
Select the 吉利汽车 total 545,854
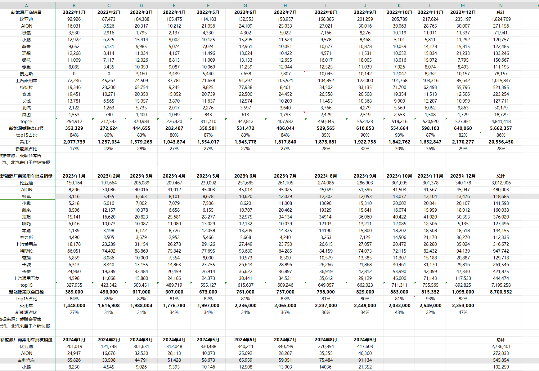coord(501,360)
